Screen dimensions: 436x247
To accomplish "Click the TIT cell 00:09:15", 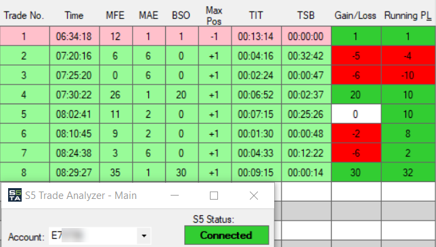I will click(257, 173).
